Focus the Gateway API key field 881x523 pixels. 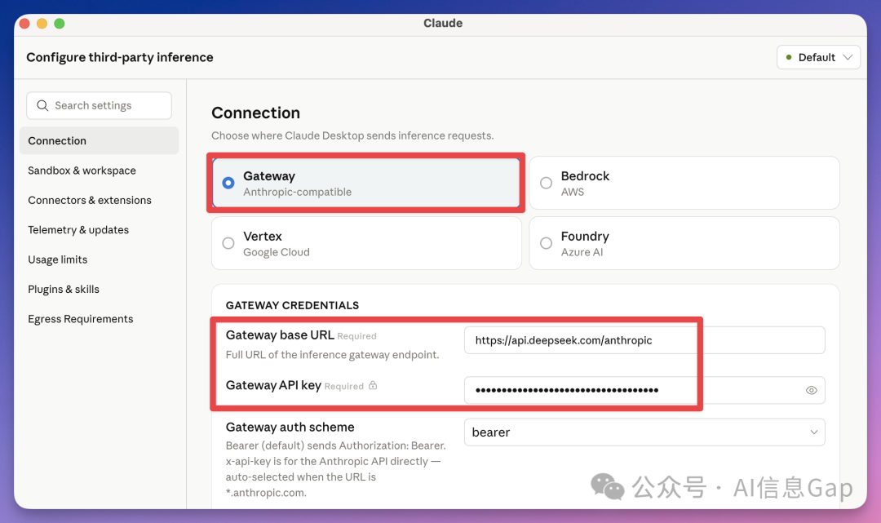click(x=628, y=390)
